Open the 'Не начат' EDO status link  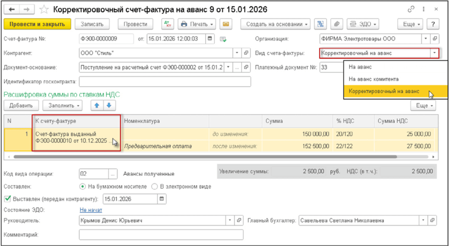(91, 210)
